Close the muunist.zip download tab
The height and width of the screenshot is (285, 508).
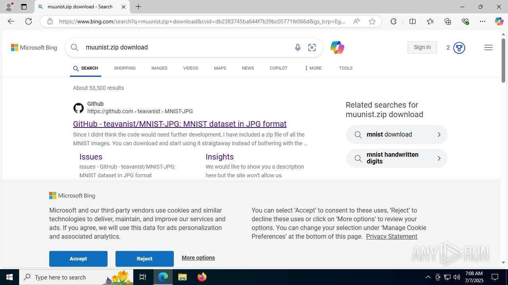coord(123,7)
